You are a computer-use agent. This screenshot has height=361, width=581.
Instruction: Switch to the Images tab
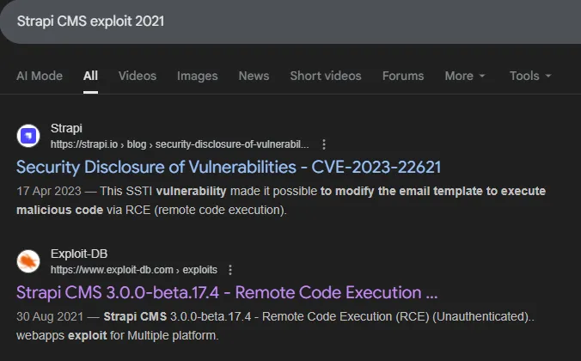(x=197, y=76)
